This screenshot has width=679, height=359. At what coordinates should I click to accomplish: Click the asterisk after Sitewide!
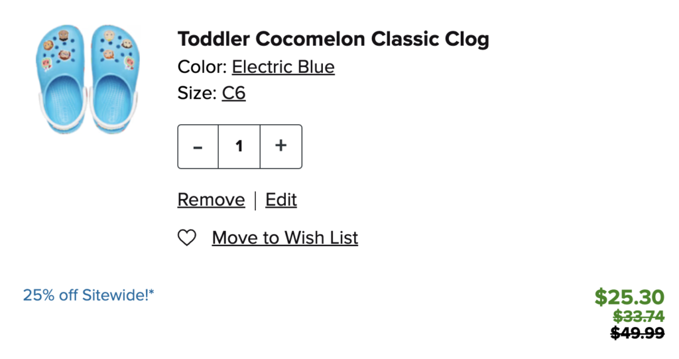coord(152,292)
